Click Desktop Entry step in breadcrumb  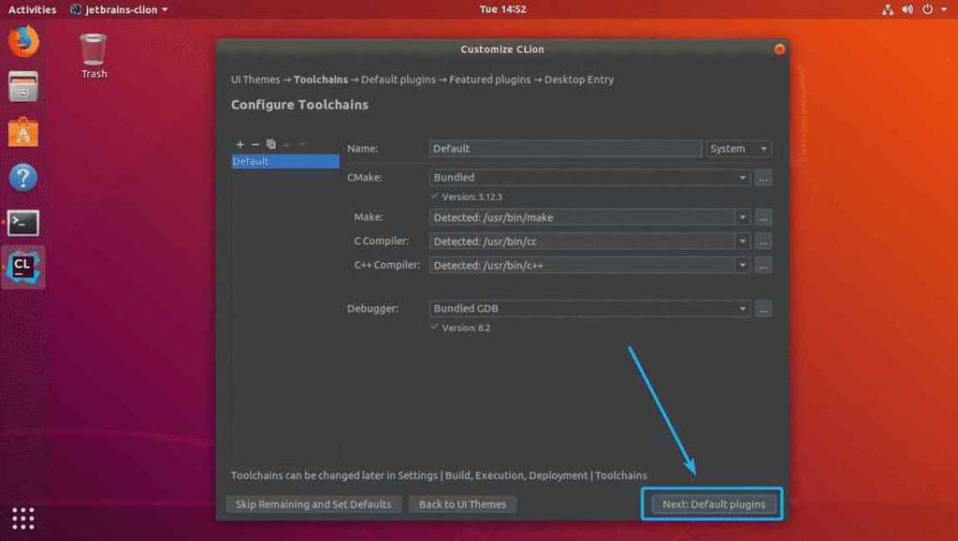tap(579, 80)
